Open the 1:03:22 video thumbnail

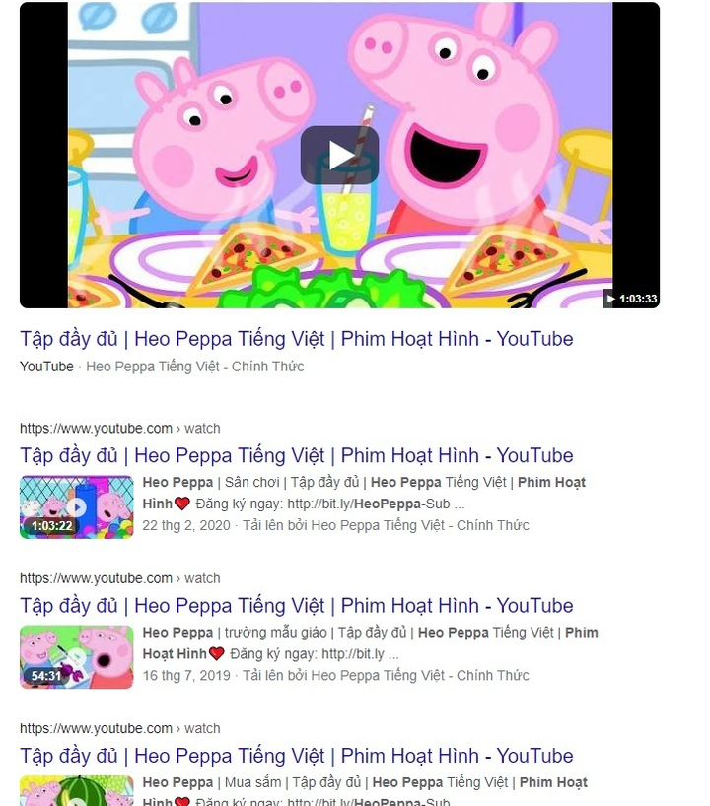coord(77,506)
